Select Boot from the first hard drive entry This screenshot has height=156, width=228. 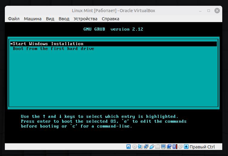click(x=114, y=48)
